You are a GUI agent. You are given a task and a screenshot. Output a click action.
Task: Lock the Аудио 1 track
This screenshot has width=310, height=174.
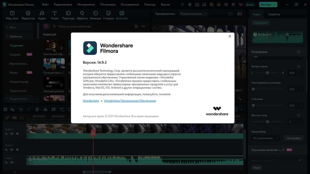pos(6,163)
